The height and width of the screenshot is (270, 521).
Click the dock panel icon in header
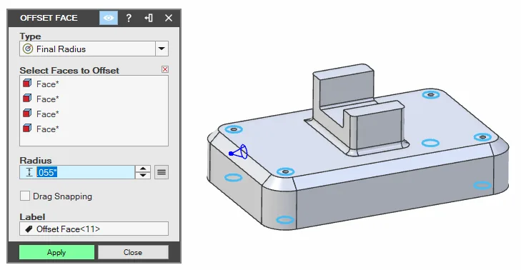tap(149, 18)
